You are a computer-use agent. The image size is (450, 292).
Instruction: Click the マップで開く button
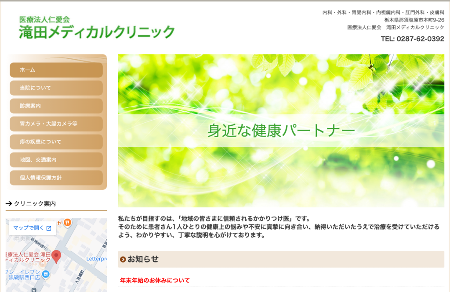pyautogui.click(x=32, y=228)
